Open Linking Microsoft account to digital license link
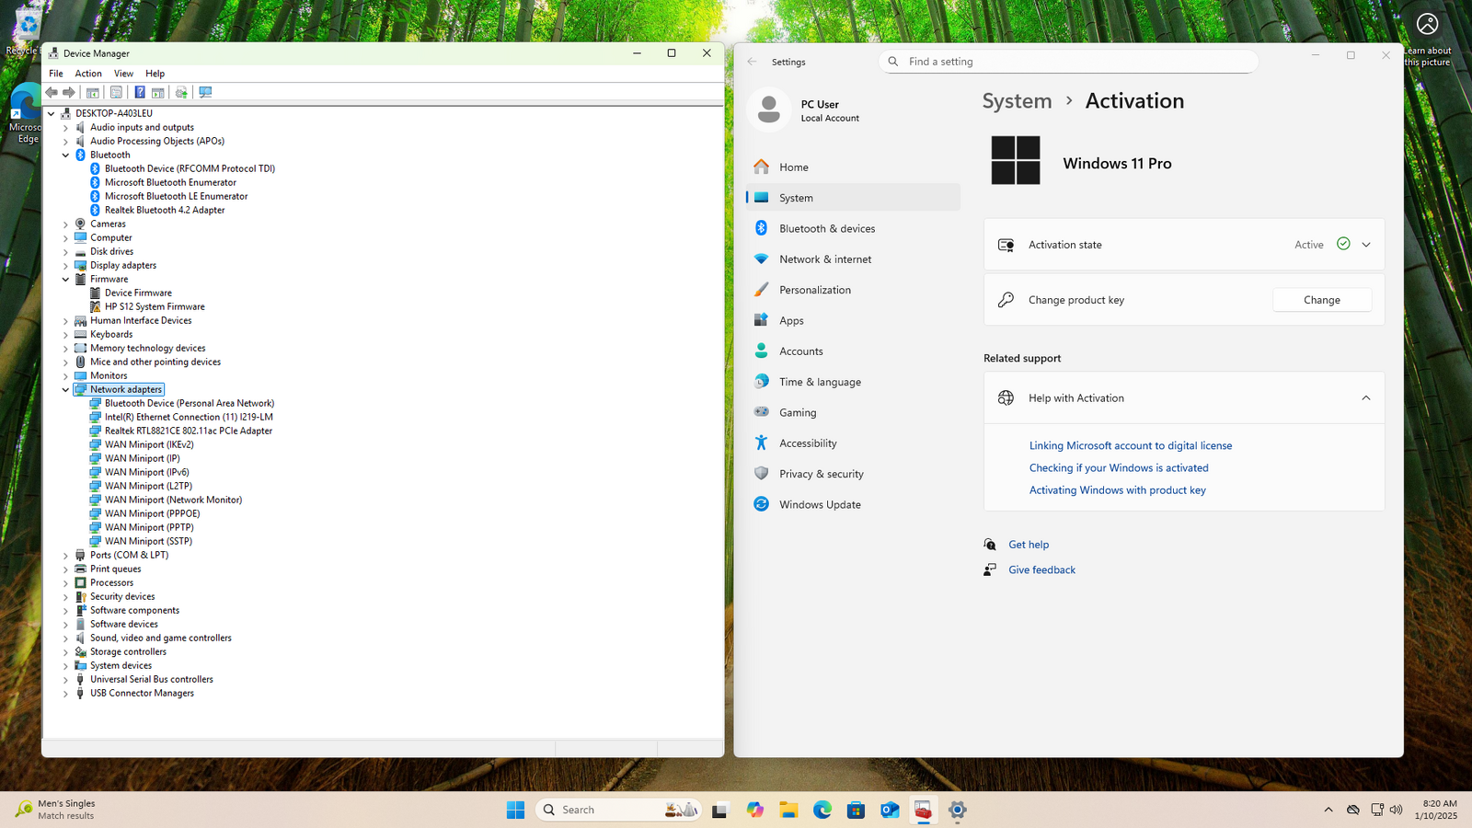Image resolution: width=1472 pixels, height=828 pixels. 1130,445
